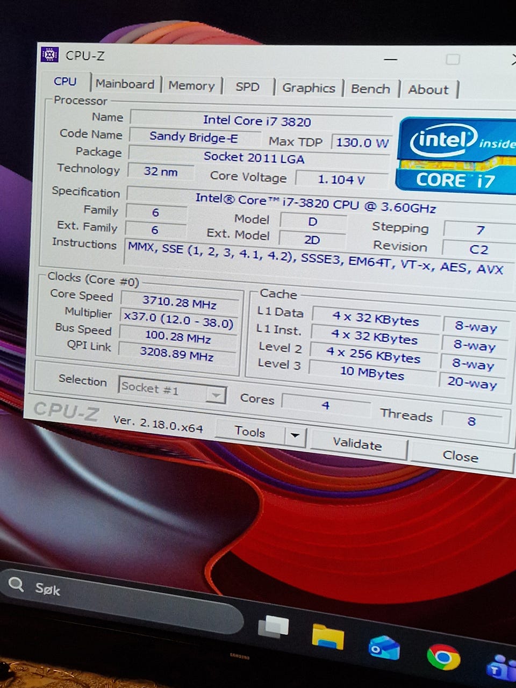The image size is (516, 688).
Task: Click the Model value D
Action: [313, 221]
